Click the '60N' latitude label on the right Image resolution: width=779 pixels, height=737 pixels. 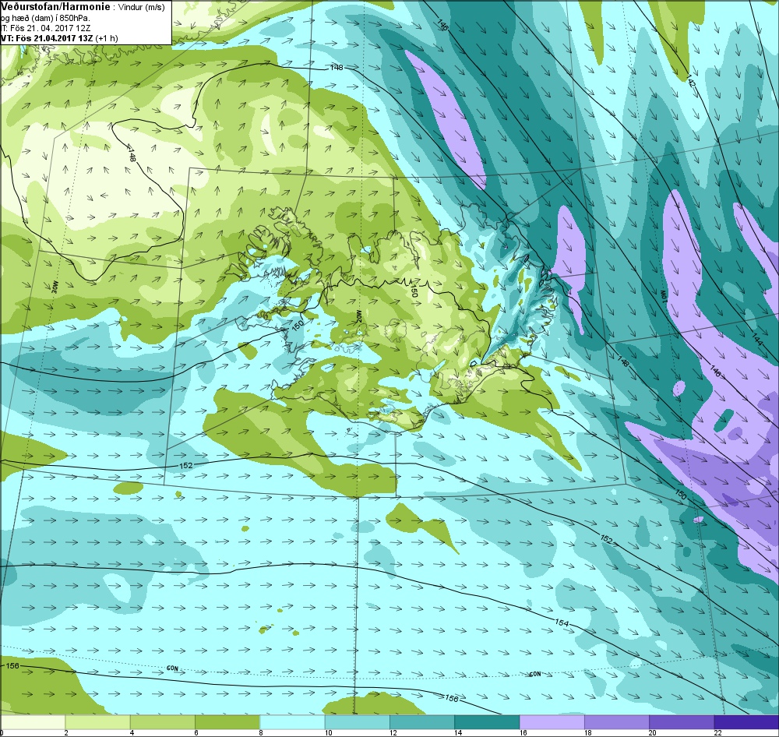pyautogui.click(x=534, y=675)
